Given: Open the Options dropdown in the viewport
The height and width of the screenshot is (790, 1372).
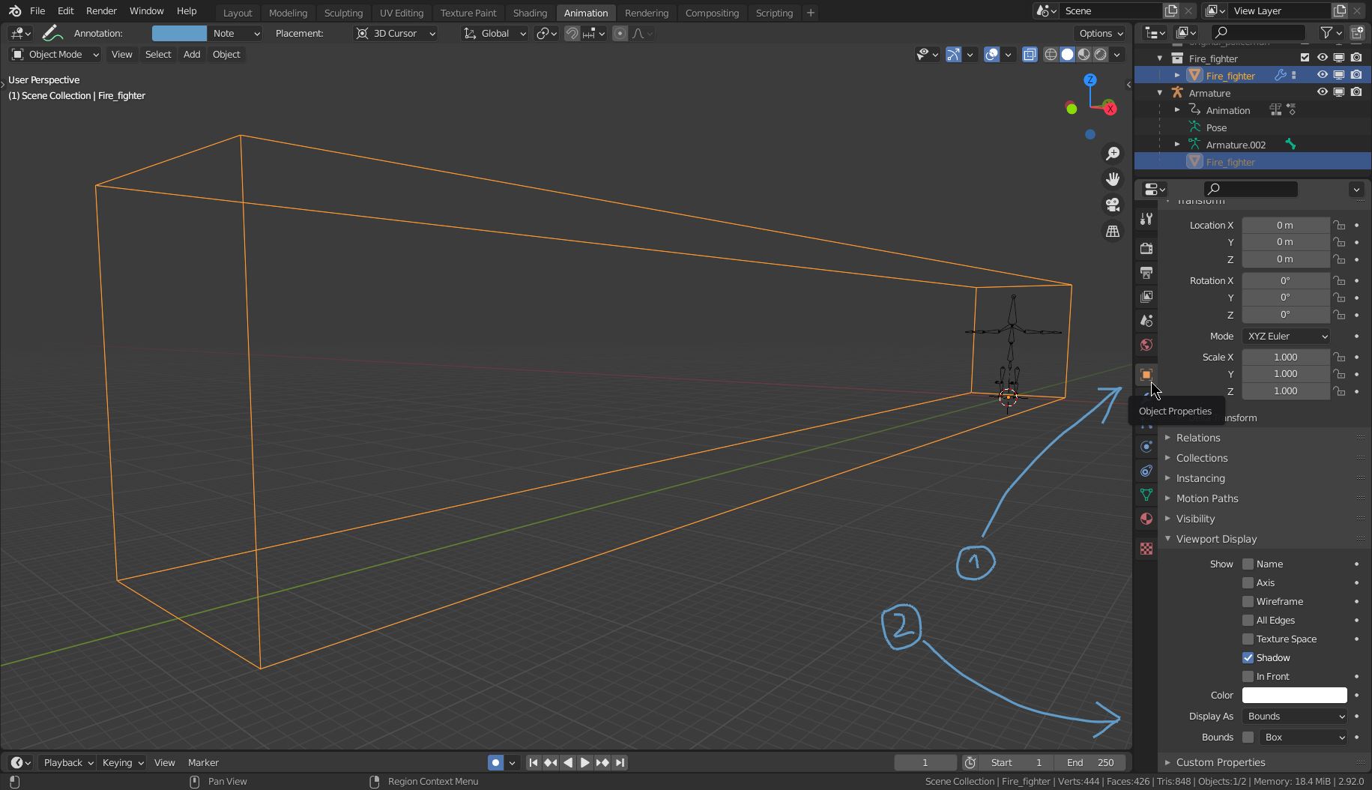Looking at the screenshot, I should tap(1100, 33).
